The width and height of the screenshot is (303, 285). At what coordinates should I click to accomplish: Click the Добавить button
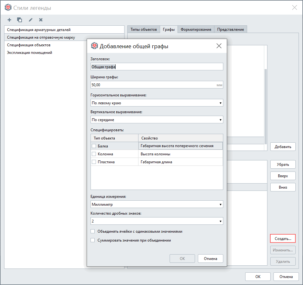pyautogui.click(x=283, y=147)
